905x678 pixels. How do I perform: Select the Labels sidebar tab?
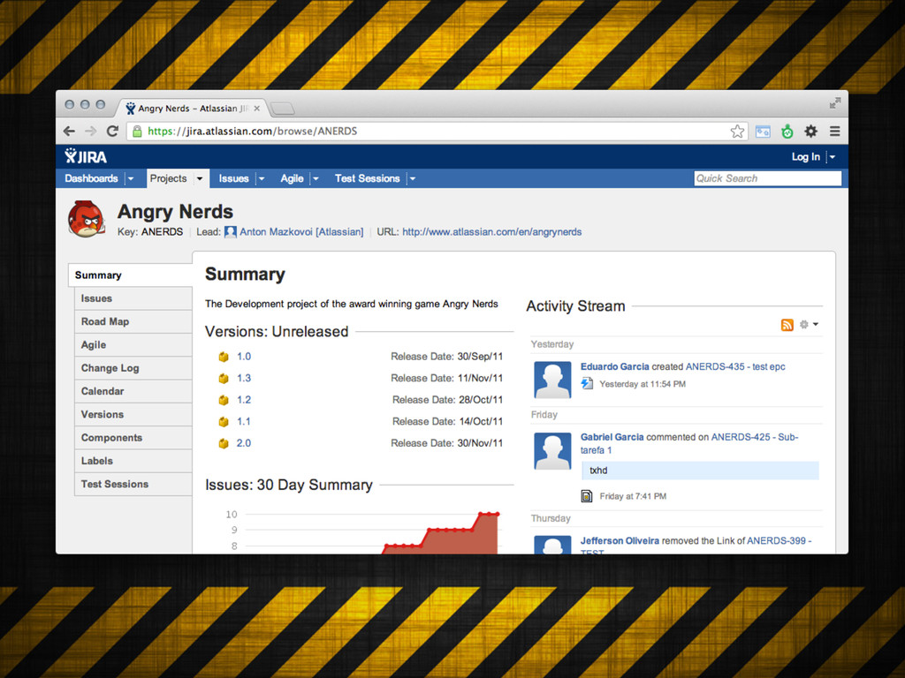click(133, 461)
